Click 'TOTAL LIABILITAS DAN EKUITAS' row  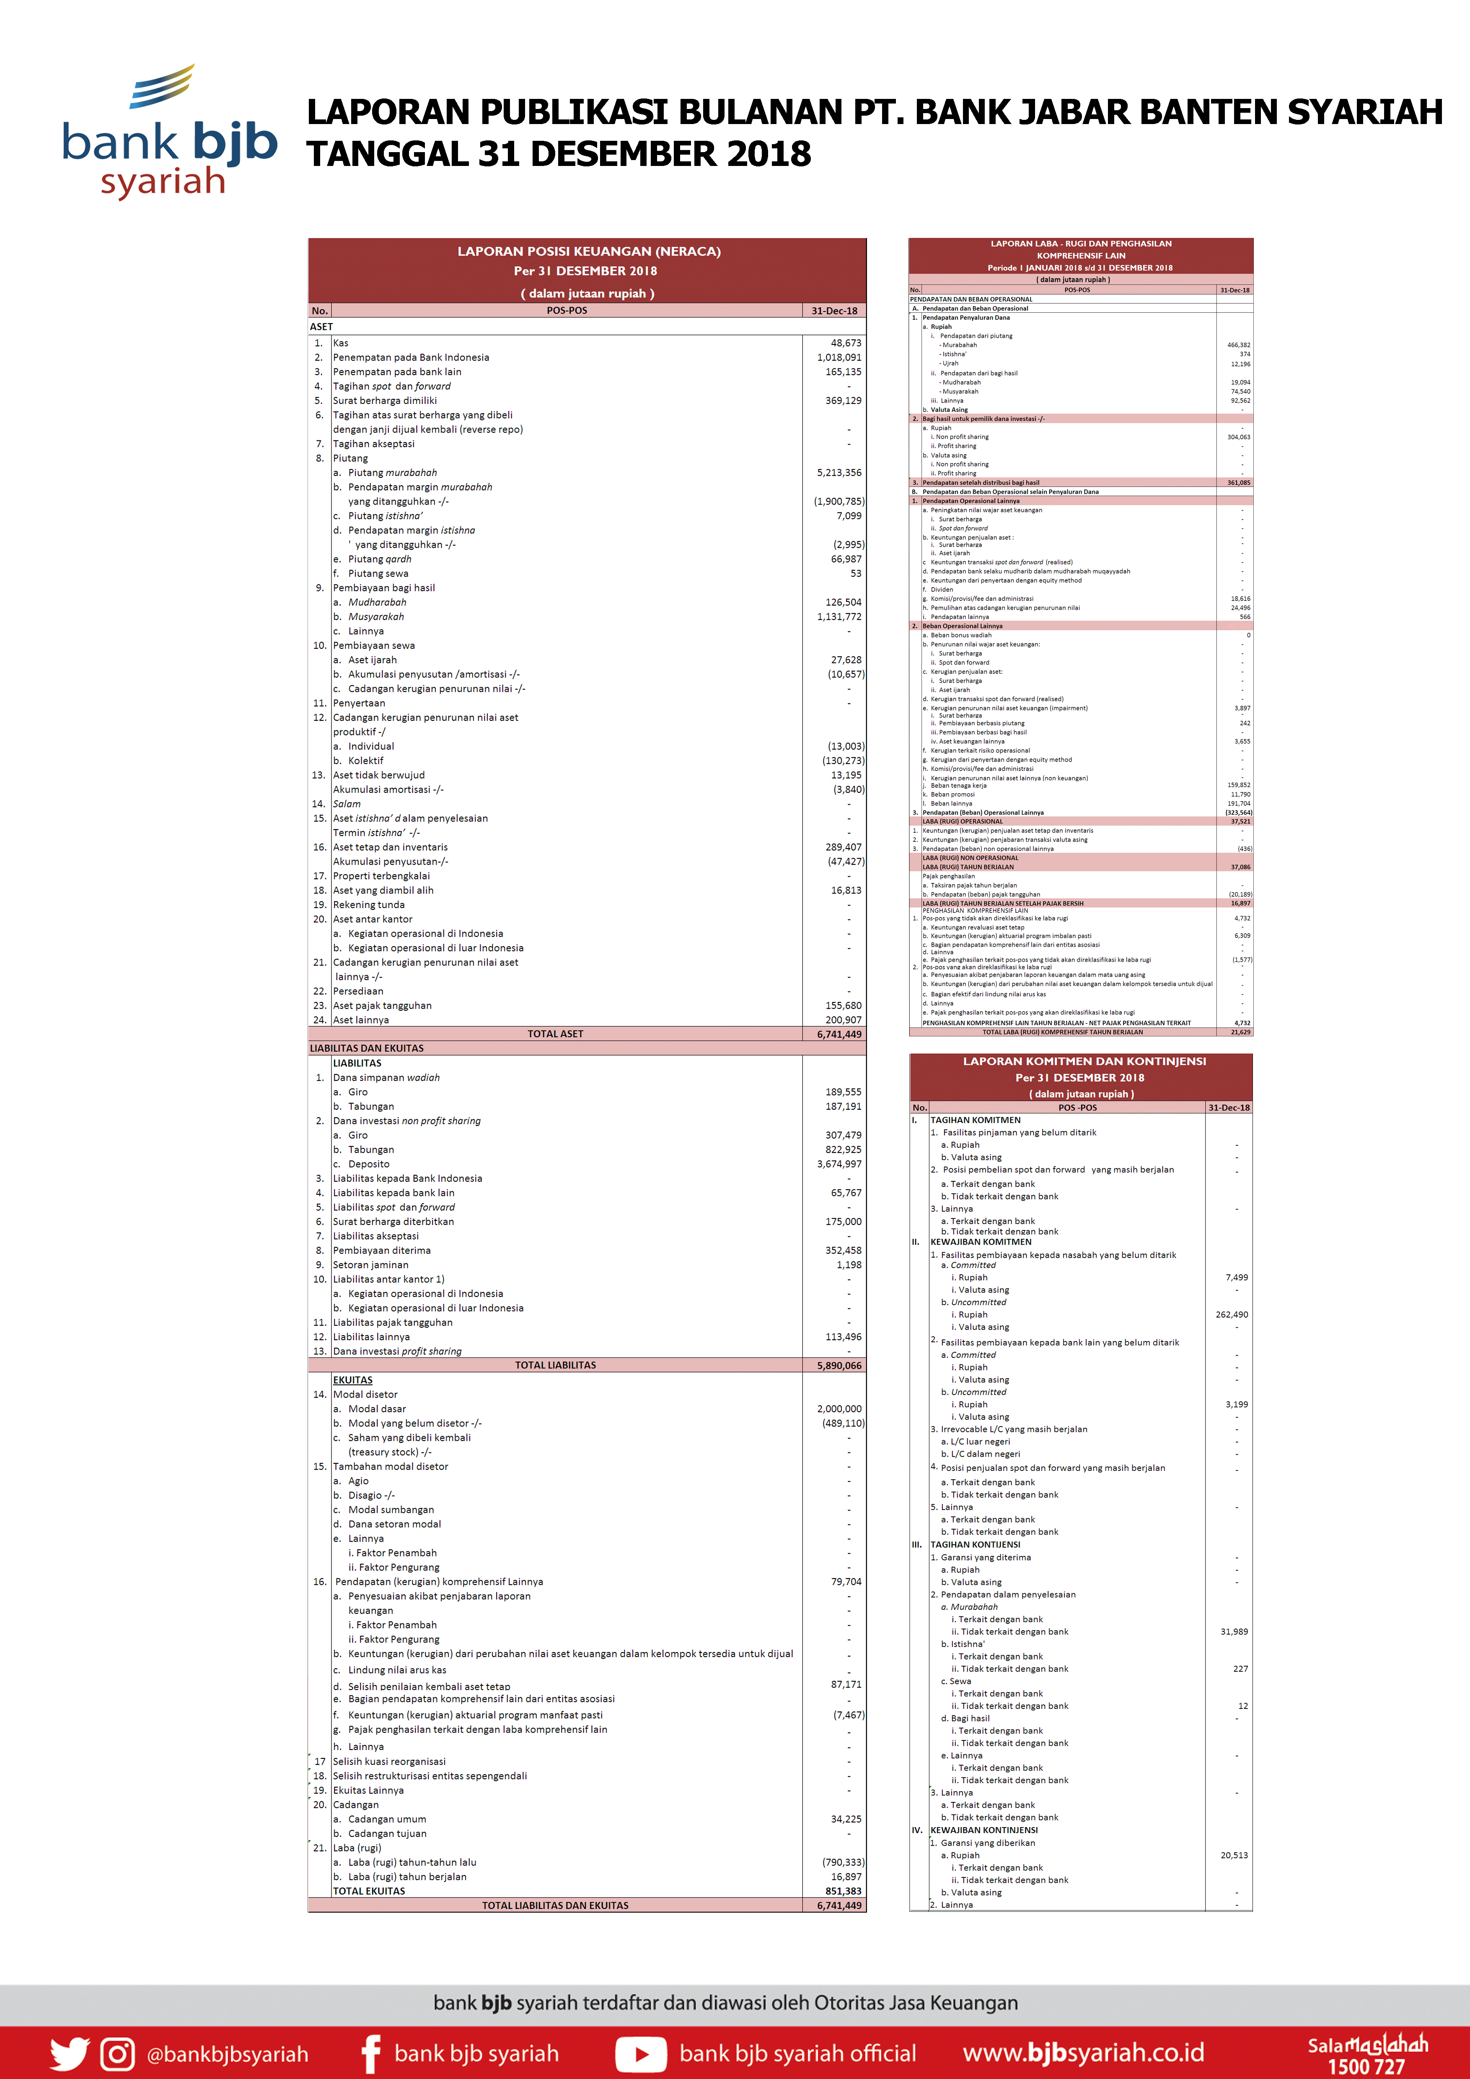click(587, 1905)
